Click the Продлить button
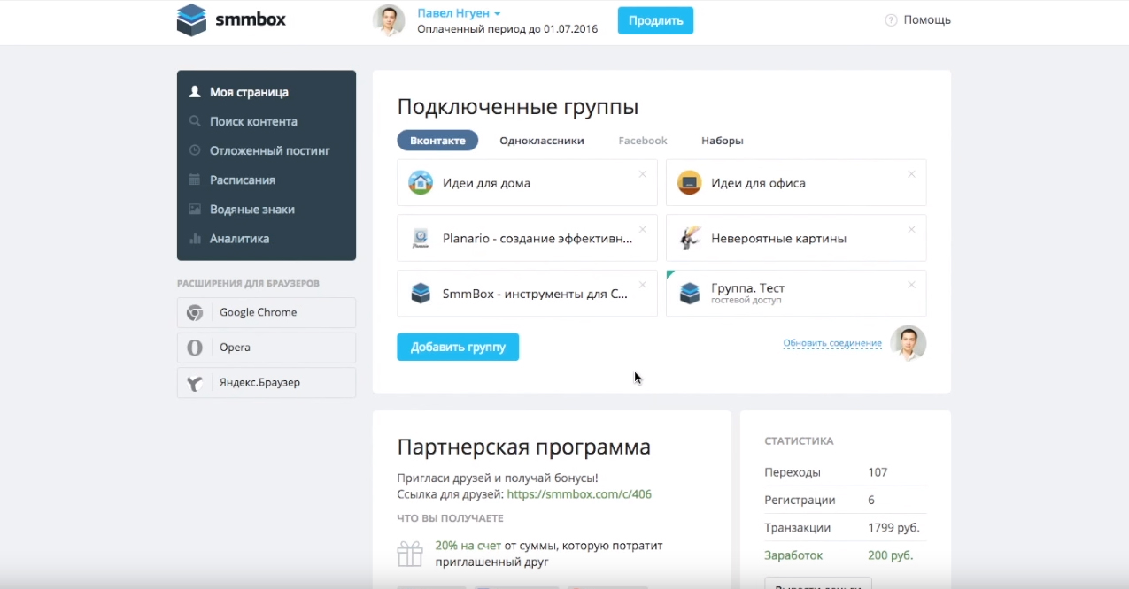This screenshot has height=589, width=1129. click(655, 20)
